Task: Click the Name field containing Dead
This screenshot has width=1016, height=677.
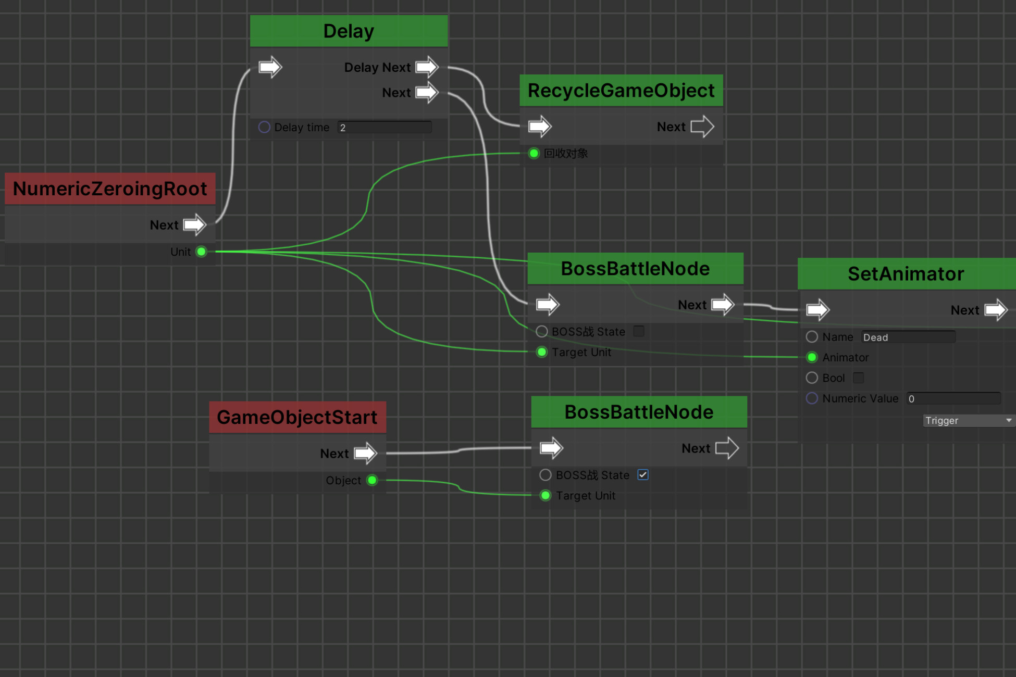Action: click(x=908, y=337)
